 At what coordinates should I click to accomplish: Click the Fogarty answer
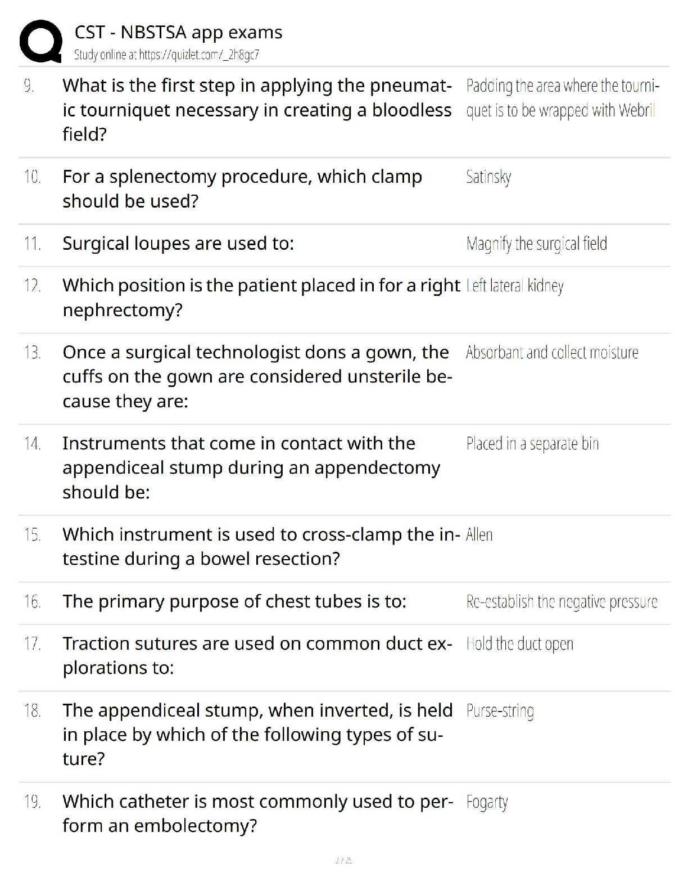[x=487, y=802]
